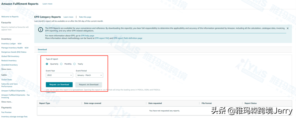Click the Report Status column header
Viewport: 296px width, 118px height.
pyautogui.click(x=251, y=103)
